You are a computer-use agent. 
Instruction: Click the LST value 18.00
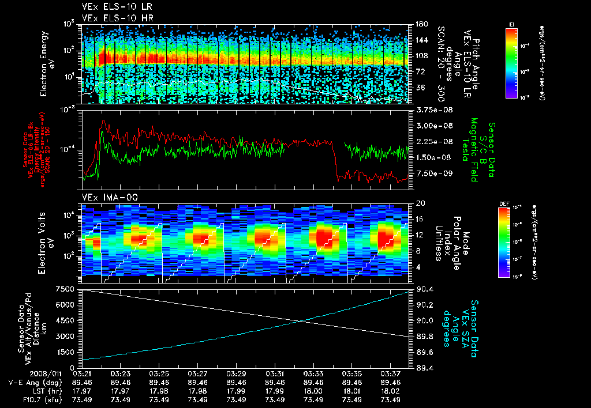tap(313, 391)
